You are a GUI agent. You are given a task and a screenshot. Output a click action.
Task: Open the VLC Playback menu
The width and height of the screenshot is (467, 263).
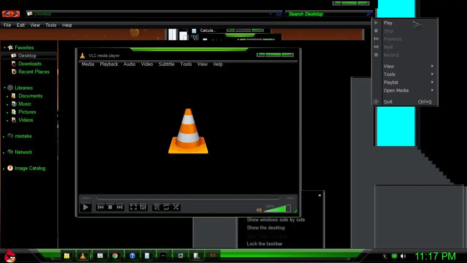click(109, 64)
